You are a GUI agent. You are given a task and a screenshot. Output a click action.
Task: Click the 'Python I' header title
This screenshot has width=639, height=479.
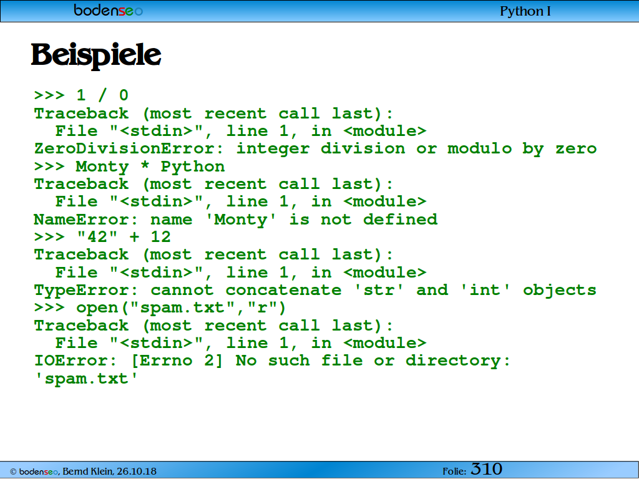[525, 11]
